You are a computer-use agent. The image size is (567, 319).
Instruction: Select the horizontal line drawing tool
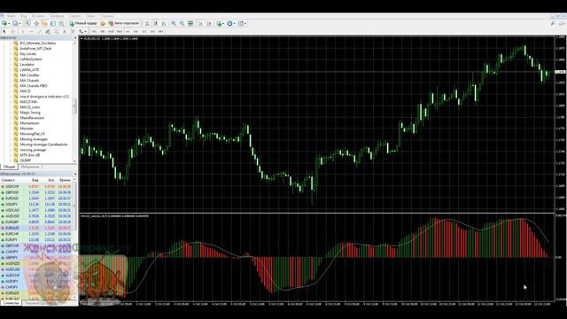pyautogui.click(x=32, y=32)
